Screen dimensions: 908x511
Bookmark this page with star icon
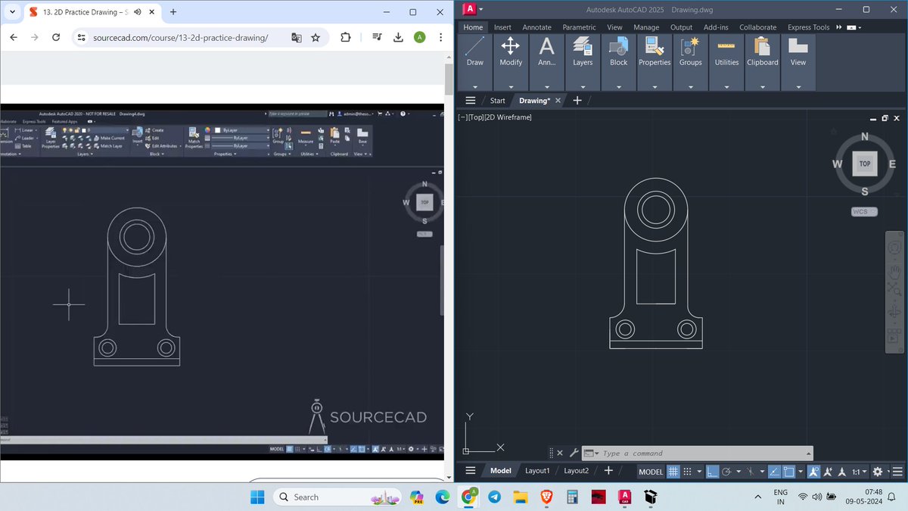coord(316,38)
